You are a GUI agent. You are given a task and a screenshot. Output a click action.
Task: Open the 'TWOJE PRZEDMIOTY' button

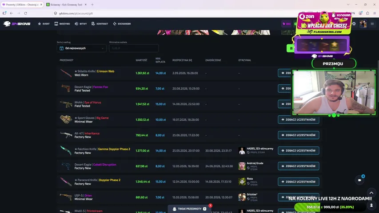[190, 209]
